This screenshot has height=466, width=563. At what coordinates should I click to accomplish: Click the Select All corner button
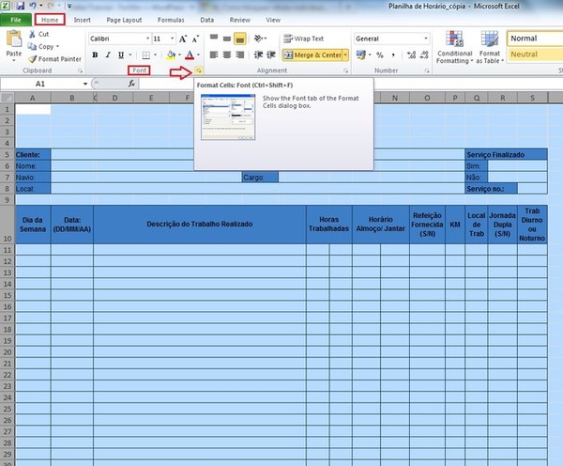tap(8, 98)
